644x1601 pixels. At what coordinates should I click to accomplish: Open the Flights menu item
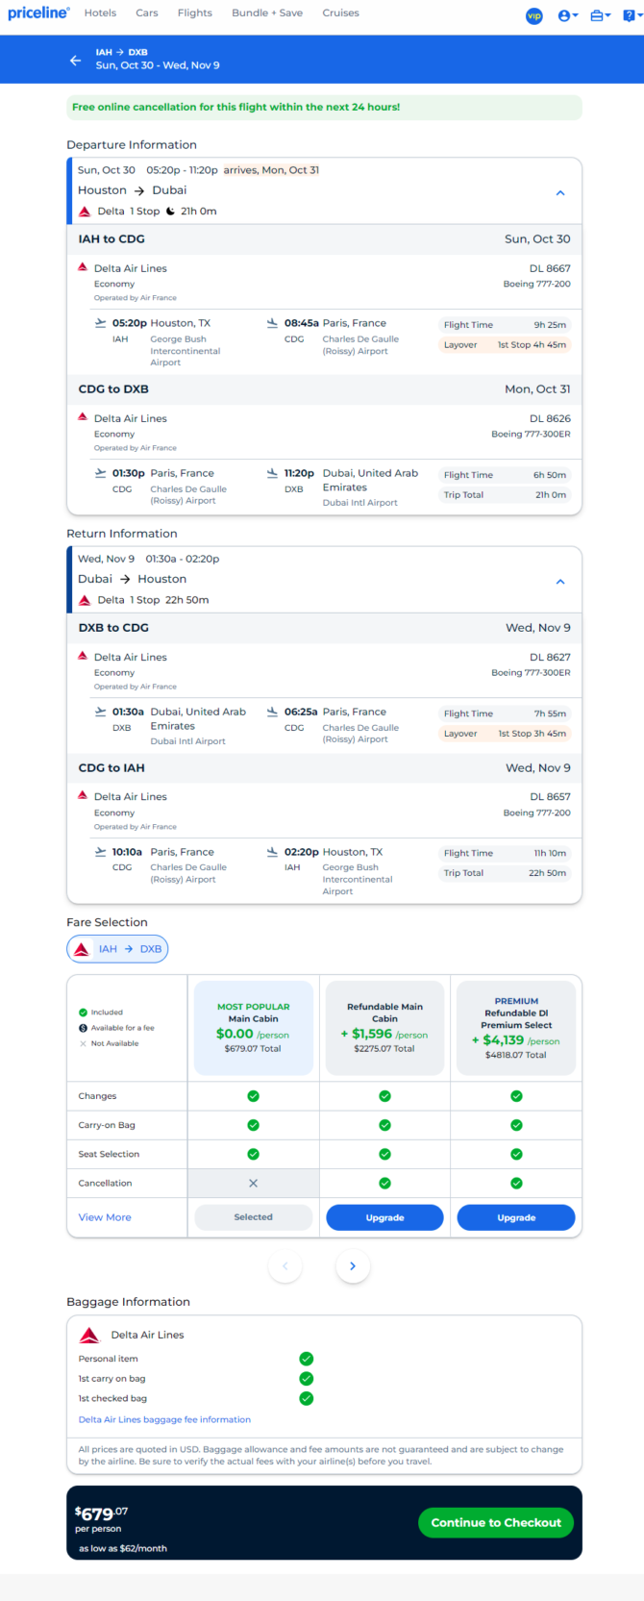[195, 13]
